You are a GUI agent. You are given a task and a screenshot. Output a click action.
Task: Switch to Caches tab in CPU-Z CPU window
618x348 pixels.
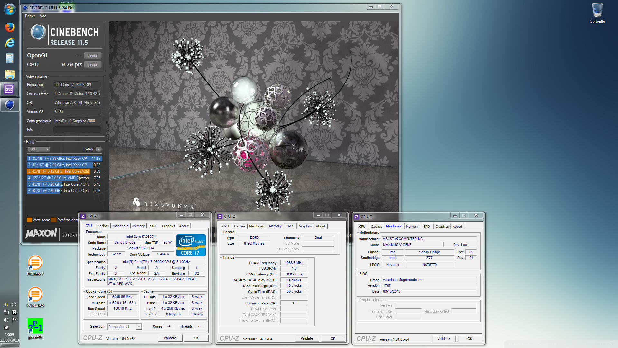click(103, 226)
